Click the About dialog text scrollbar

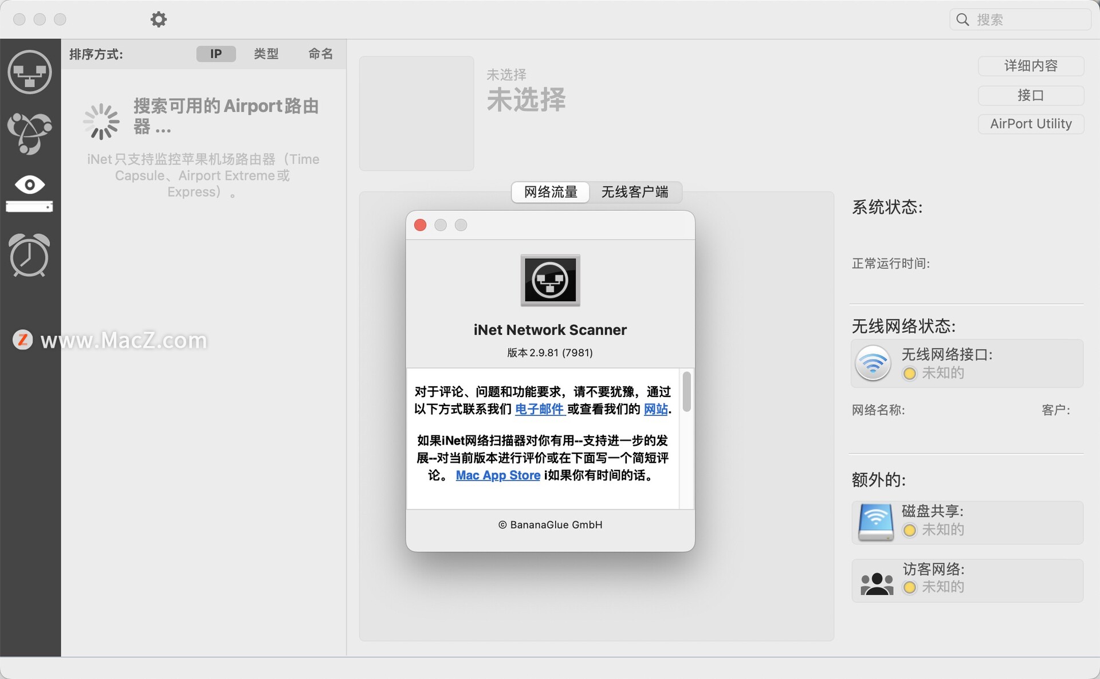pyautogui.click(x=686, y=391)
